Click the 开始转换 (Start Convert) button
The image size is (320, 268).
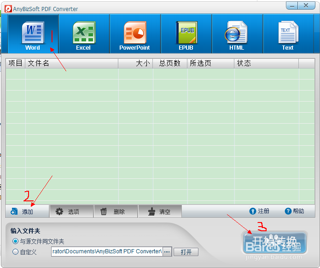[274, 242]
